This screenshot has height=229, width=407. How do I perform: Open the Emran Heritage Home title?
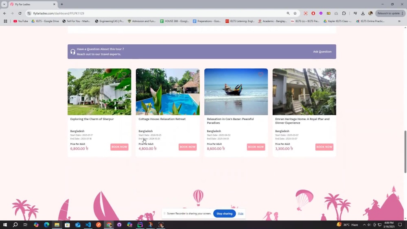click(x=302, y=121)
